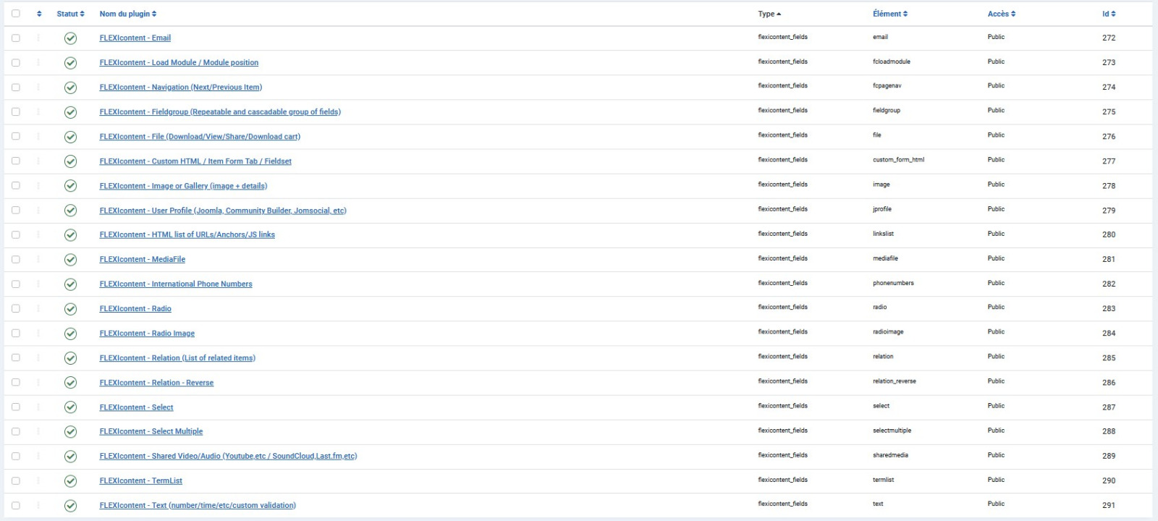Click the Id value 291
Image resolution: width=1158 pixels, height=521 pixels.
coord(1109,505)
